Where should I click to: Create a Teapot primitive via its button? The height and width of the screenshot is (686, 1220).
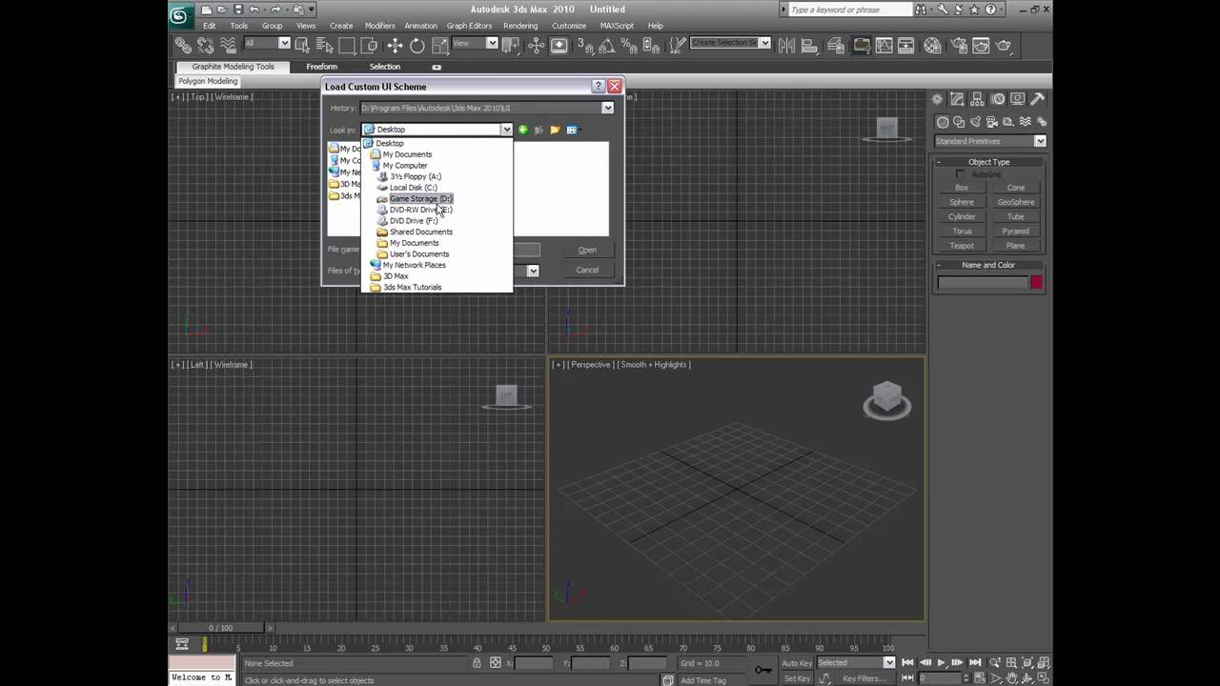point(962,246)
